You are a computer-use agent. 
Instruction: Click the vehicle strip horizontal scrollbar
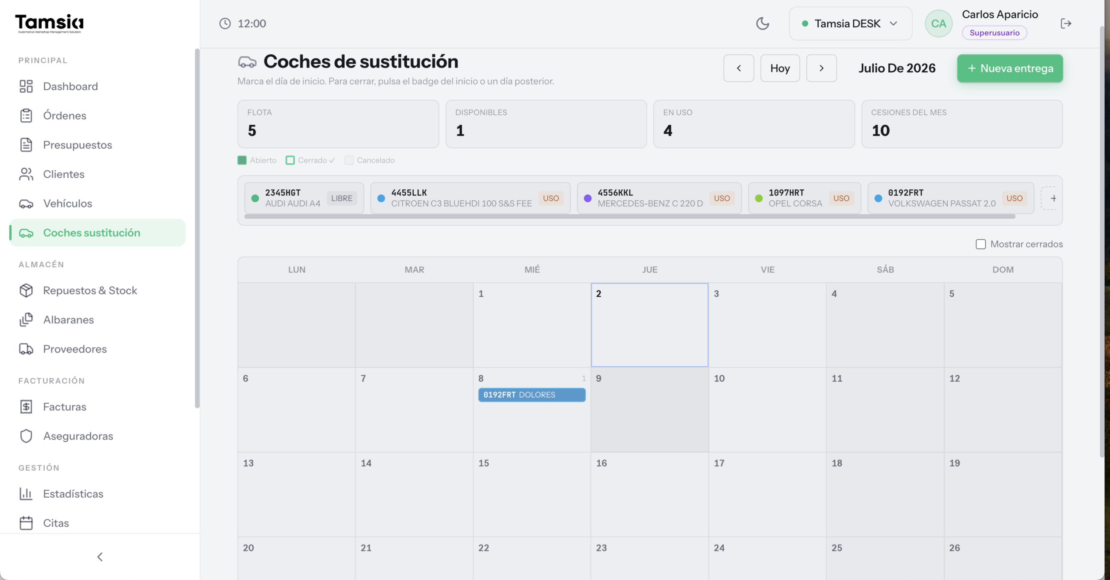pyautogui.click(x=630, y=217)
